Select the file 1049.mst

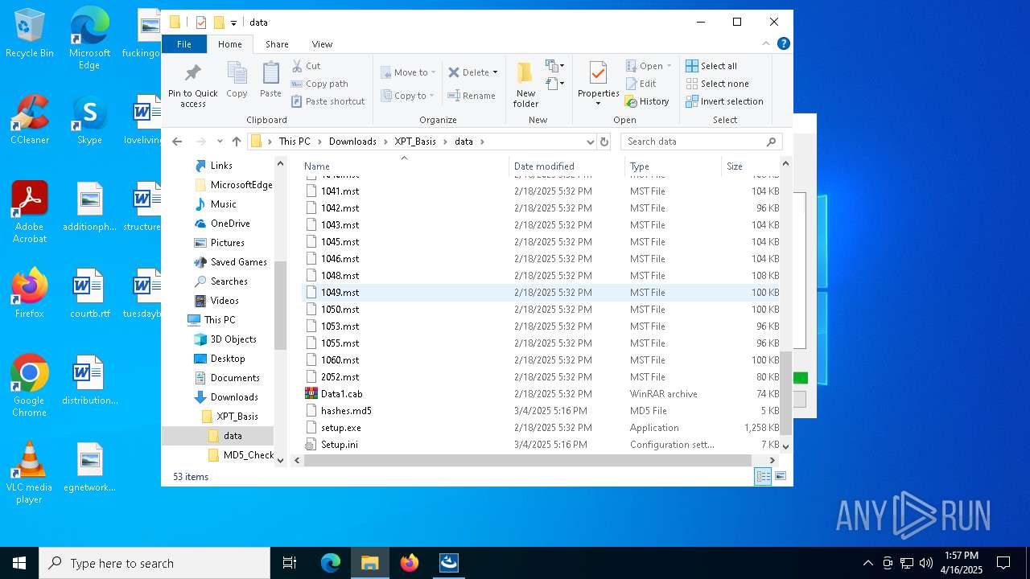340,293
